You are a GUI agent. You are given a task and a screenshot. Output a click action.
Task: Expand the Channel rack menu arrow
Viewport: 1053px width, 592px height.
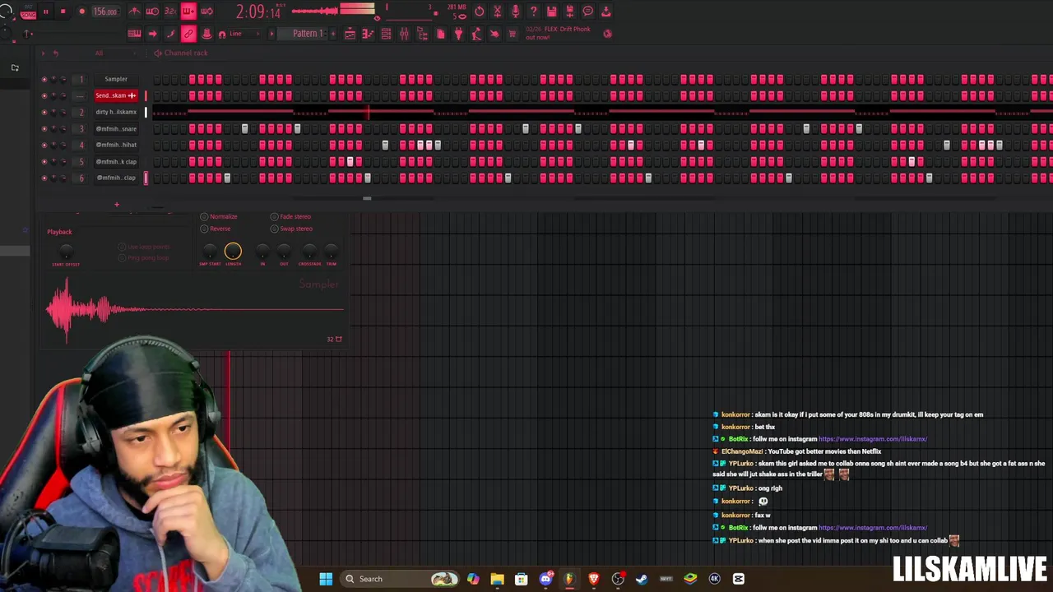(44, 53)
